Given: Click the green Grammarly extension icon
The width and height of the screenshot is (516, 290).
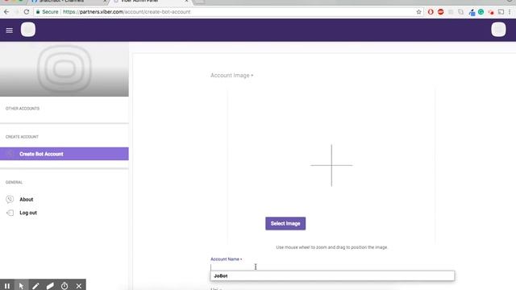Looking at the screenshot, I should [481, 12].
